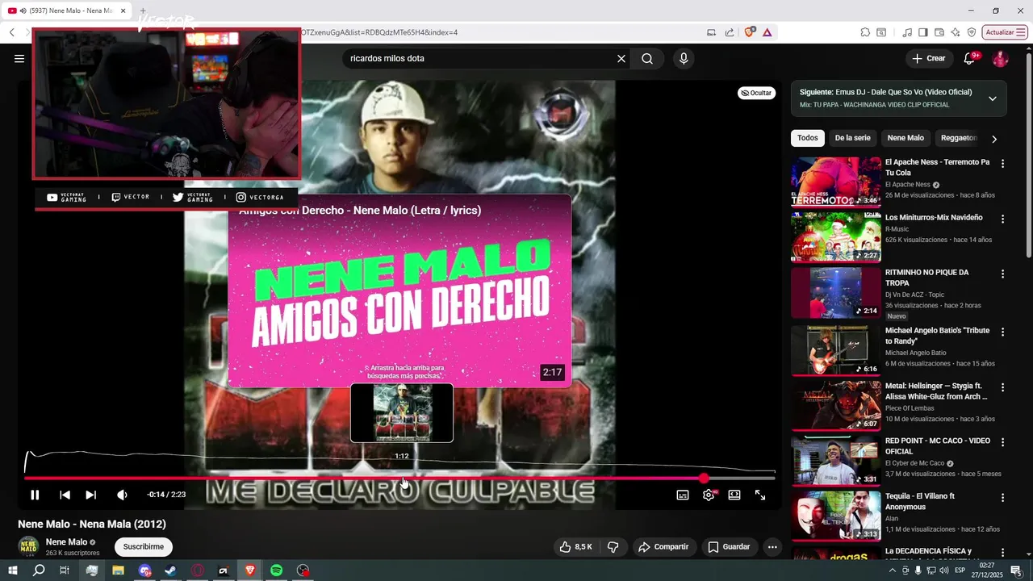Open the account avatar menu
The height and width of the screenshot is (581, 1033).
pyautogui.click(x=1000, y=59)
